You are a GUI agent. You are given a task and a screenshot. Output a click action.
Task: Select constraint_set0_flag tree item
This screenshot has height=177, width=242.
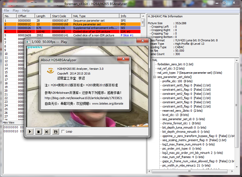click(x=186, y=85)
